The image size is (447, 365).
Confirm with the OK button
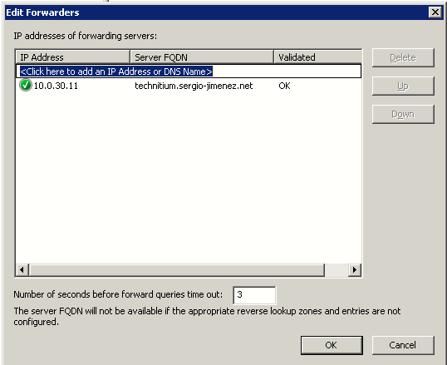pos(332,345)
